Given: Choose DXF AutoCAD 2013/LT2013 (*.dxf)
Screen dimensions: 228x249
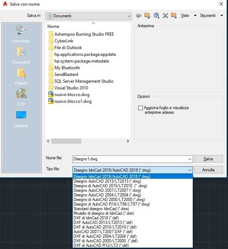Looking at the screenshot, I should (133, 223).
